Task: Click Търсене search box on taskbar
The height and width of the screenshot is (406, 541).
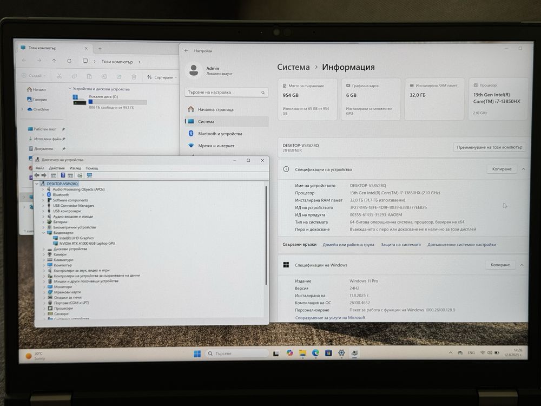Action: [237, 353]
